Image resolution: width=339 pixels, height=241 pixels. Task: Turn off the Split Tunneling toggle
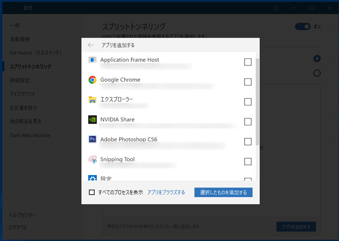[302, 26]
